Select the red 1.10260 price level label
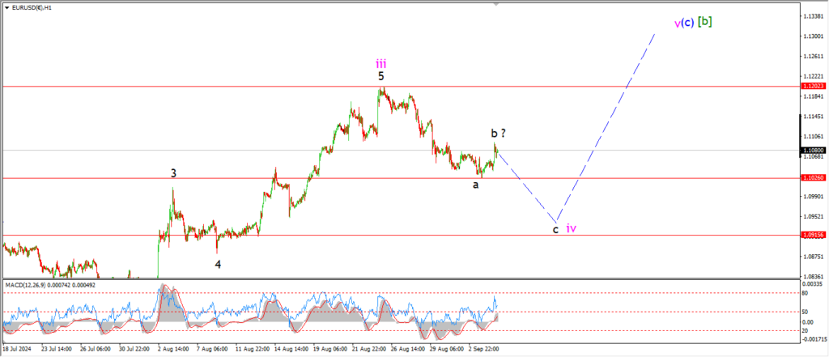Viewport: 829px width, 357px height. (x=813, y=177)
